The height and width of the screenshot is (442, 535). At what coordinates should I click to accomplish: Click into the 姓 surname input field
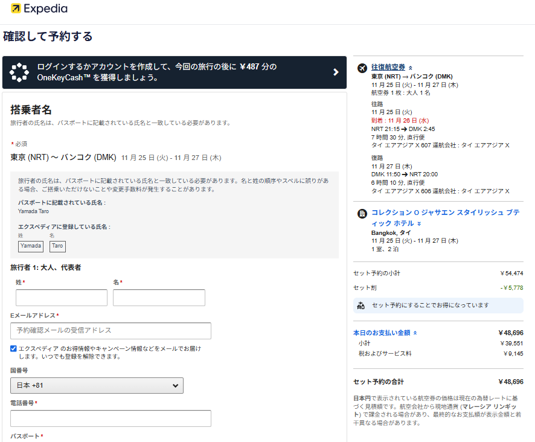[62, 298]
